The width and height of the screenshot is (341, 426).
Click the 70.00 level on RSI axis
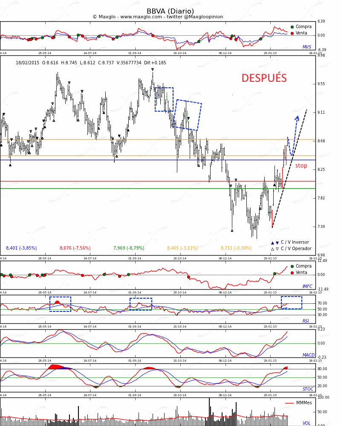pos(322,303)
